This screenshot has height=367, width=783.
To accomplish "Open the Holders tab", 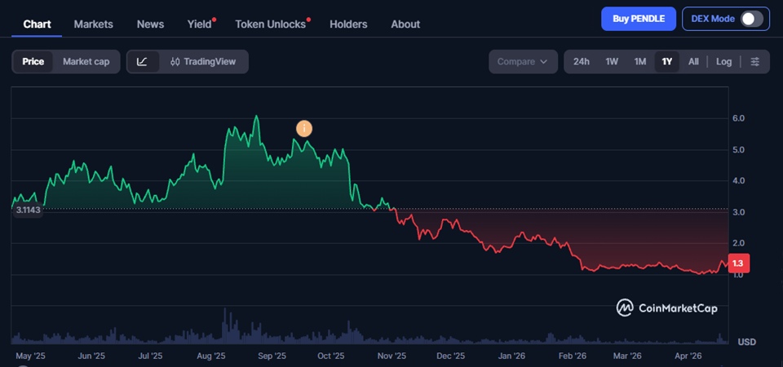I will click(348, 24).
